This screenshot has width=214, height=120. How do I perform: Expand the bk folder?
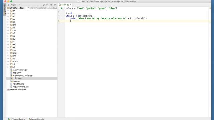pos(8,22)
